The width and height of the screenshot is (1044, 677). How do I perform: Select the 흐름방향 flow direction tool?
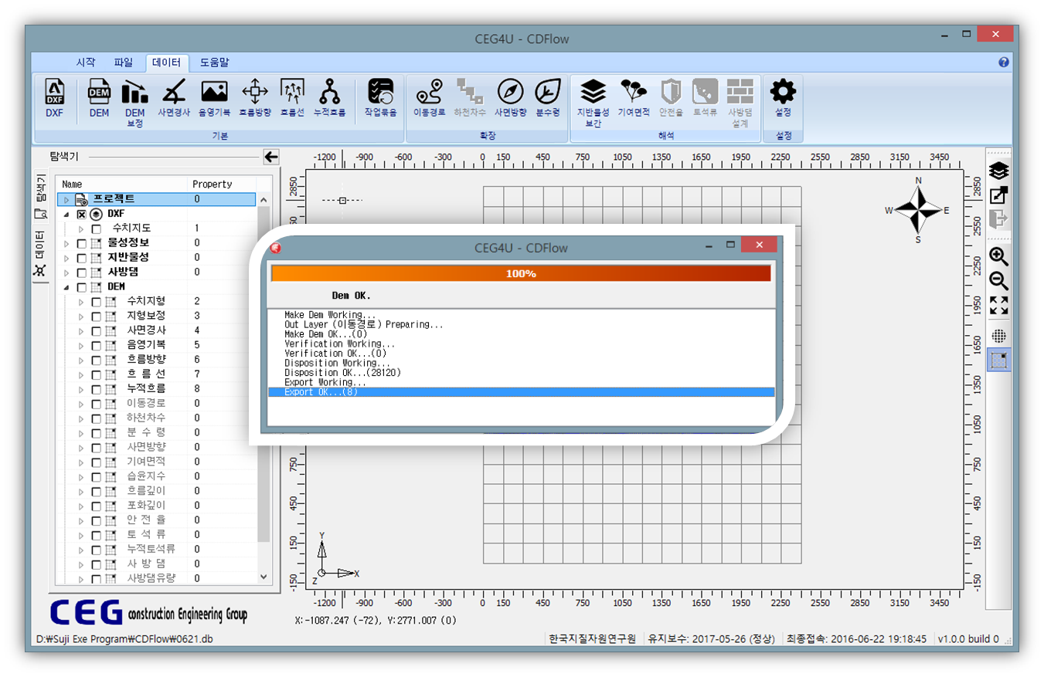(255, 98)
